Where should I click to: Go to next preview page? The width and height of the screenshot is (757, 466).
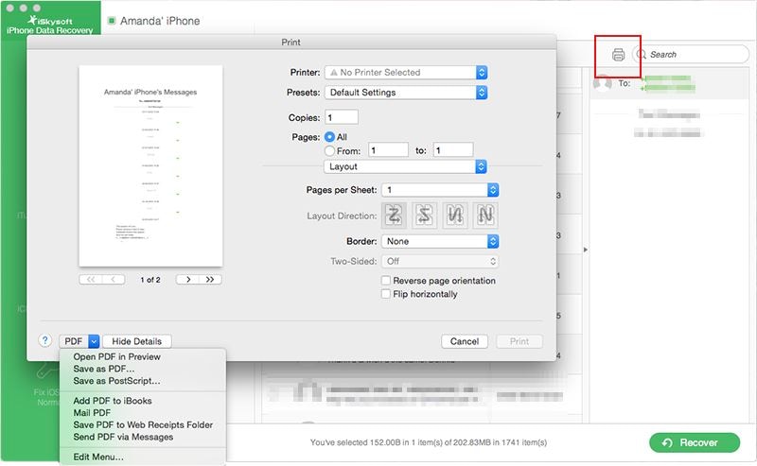coord(187,279)
